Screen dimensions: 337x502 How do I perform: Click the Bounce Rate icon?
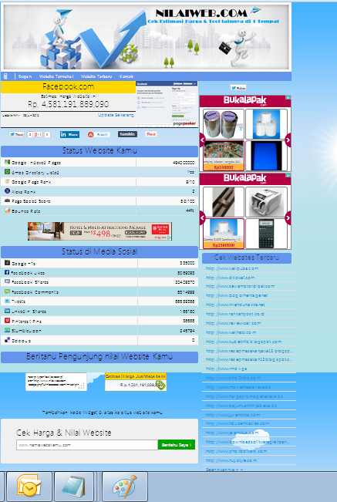point(7,211)
